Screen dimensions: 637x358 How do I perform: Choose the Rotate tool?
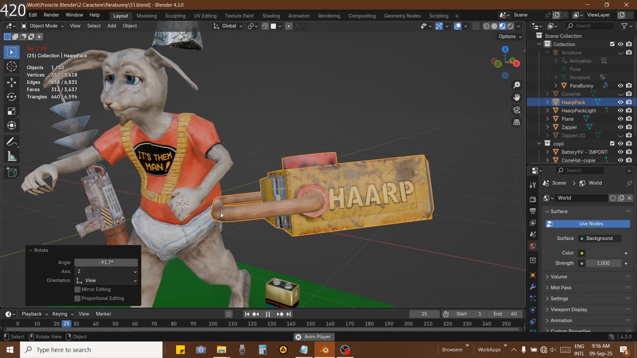12,97
